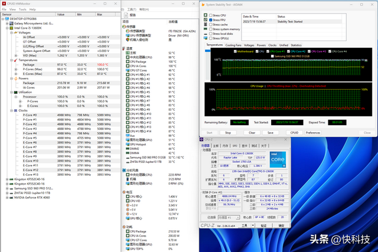Switch to the Cooling Fans tab
378x252 pixels.
(233, 45)
